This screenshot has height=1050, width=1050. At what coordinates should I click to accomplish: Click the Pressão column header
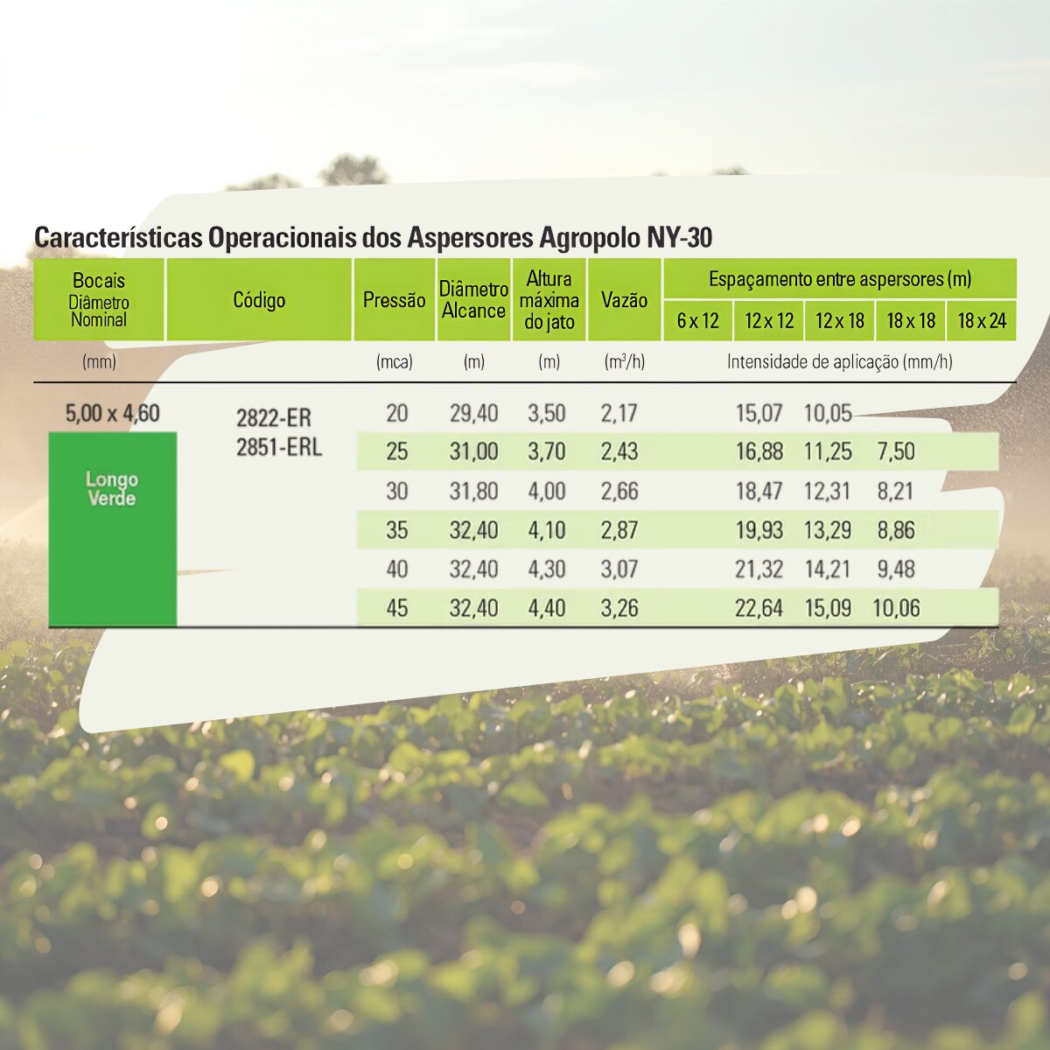394,300
